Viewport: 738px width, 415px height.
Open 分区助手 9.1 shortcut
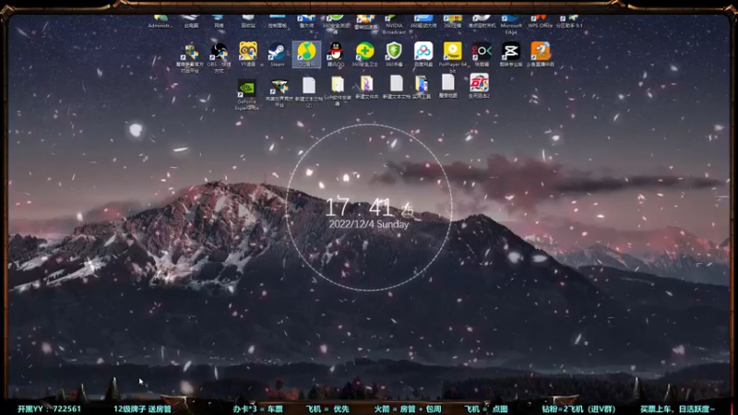[569, 21]
